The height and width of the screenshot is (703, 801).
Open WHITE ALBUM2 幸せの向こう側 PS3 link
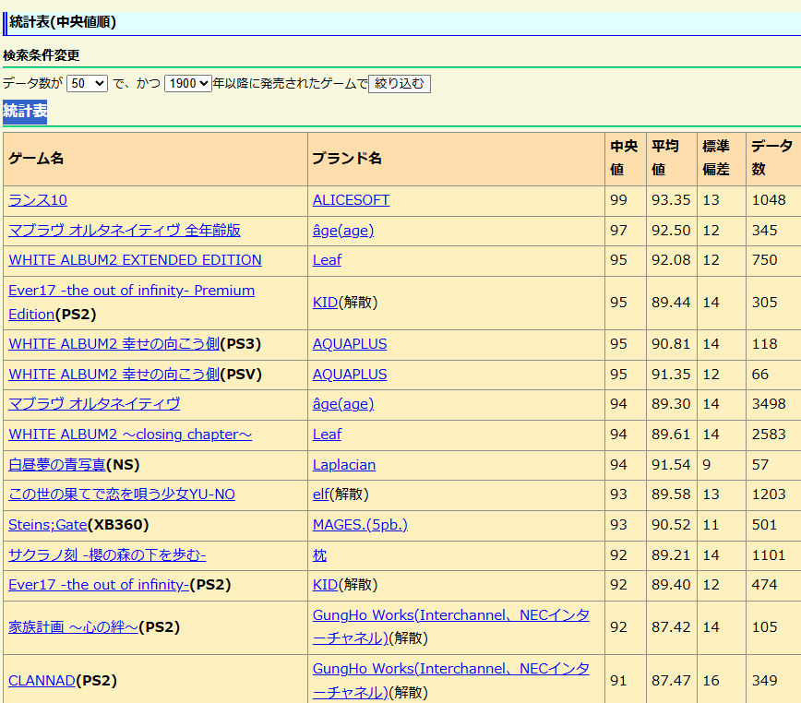(114, 344)
